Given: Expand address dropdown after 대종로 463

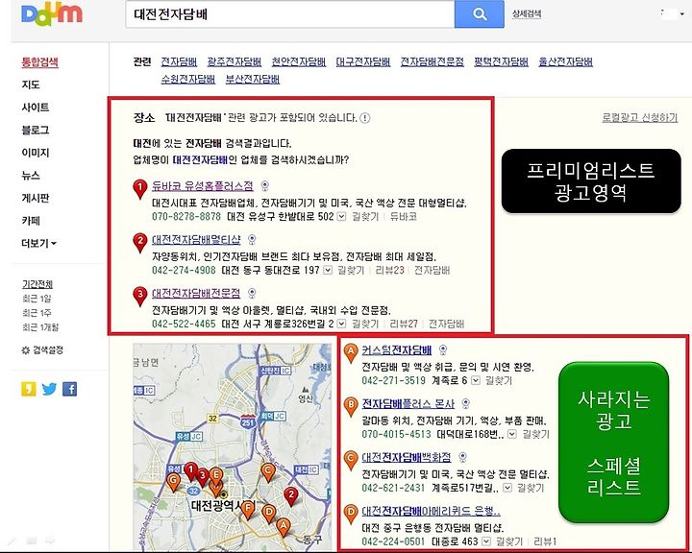Looking at the screenshot, I should 486,541.
